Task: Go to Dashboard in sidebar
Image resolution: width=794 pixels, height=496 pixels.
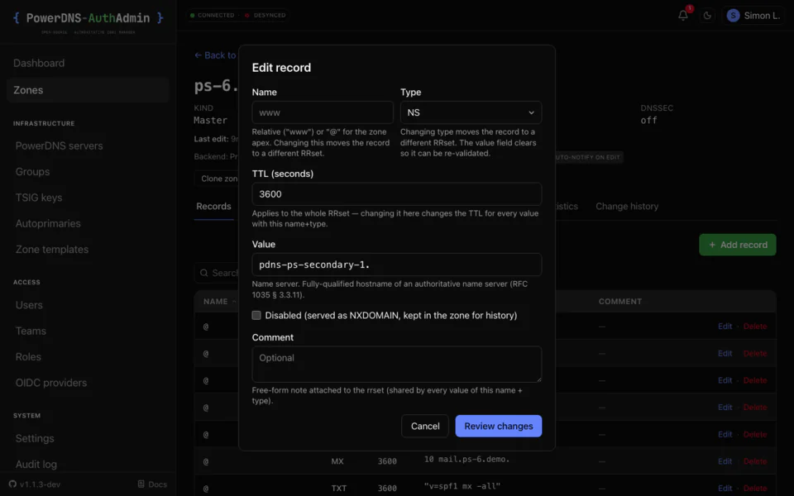Action: pyautogui.click(x=88, y=64)
